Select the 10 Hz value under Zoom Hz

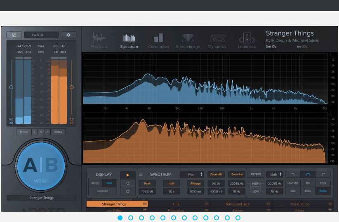tap(237, 191)
